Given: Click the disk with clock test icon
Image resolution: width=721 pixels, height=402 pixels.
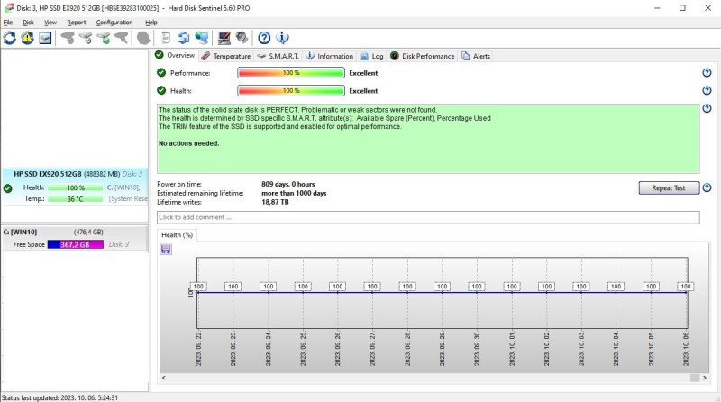Looking at the screenshot, I should pyautogui.click(x=86, y=38).
